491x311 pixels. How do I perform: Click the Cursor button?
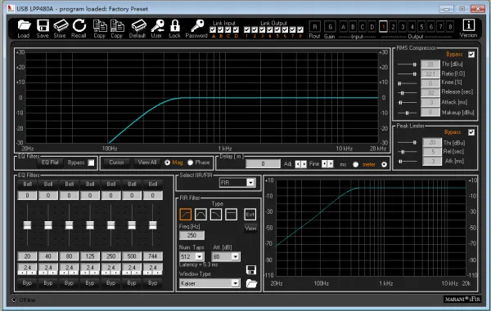tap(116, 162)
